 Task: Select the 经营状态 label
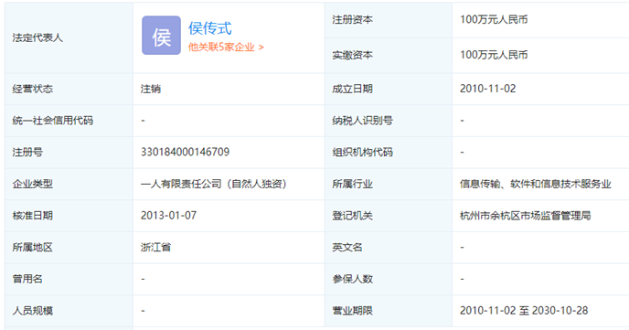click(x=33, y=89)
